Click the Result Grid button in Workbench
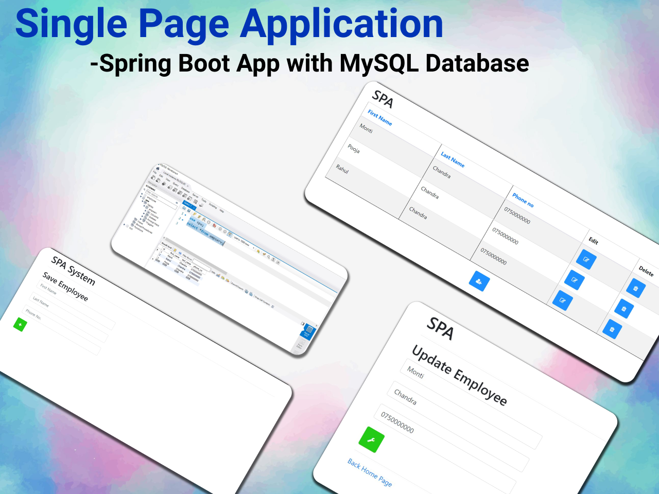659x494 pixels. [308, 332]
